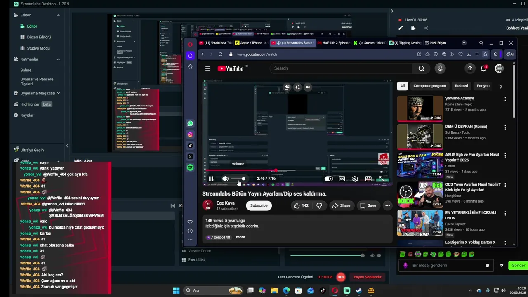Viewport: 528px width, 297px height.
Task: Like the video with 142 likes
Action: pos(301,205)
